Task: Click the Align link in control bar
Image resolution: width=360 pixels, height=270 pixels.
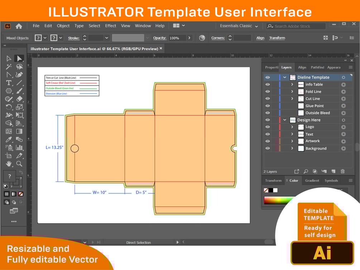Action: coord(260,38)
